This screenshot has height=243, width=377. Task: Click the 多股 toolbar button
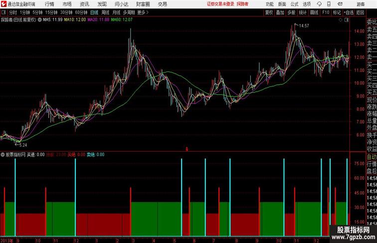291,12
